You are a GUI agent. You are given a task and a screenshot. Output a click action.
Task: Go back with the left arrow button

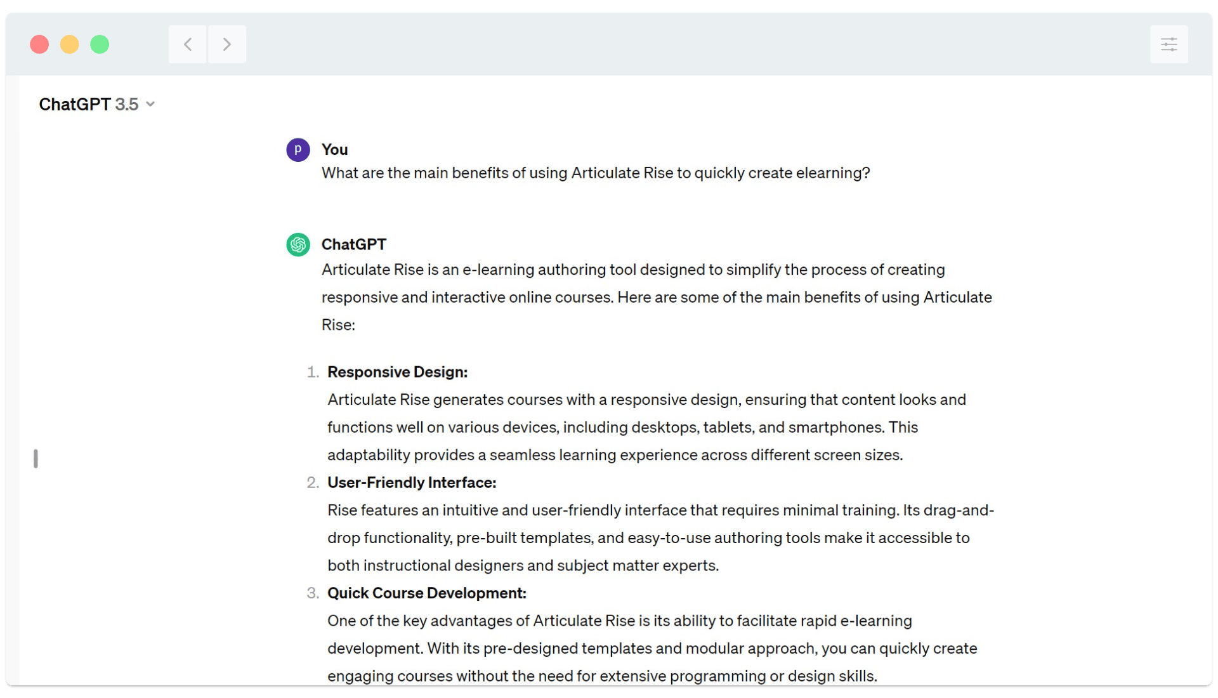coord(188,44)
